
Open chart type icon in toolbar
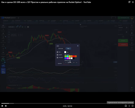point(17,27)
